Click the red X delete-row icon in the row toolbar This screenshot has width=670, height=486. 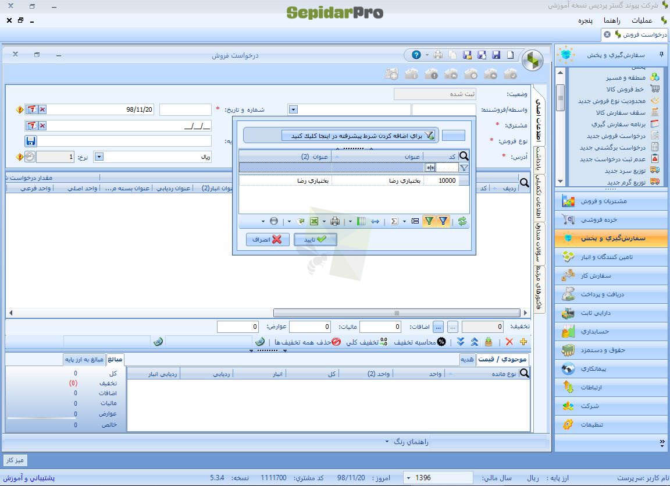509,342
